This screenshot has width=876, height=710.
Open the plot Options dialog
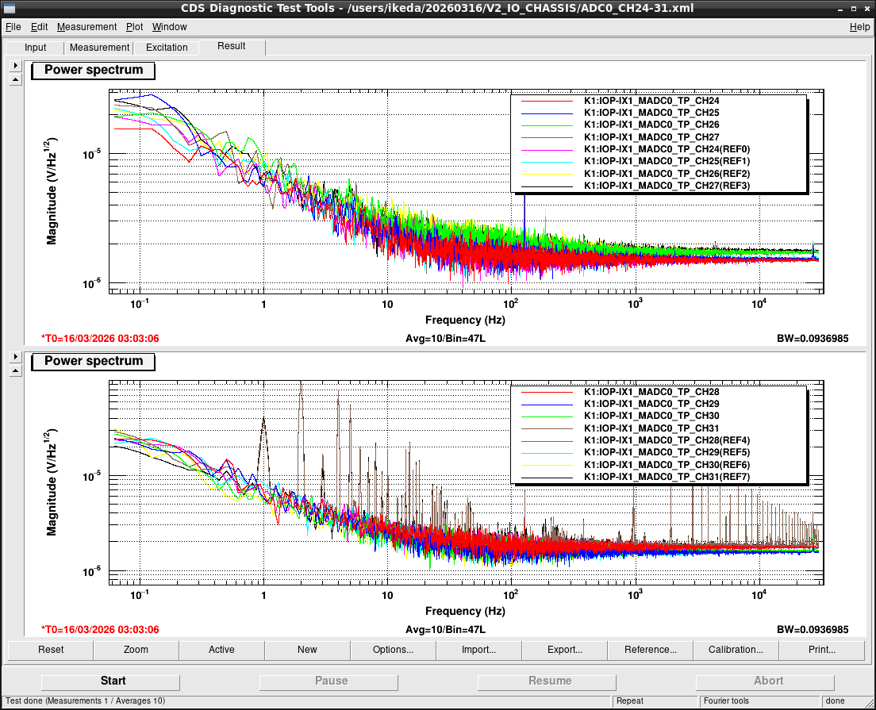point(393,650)
